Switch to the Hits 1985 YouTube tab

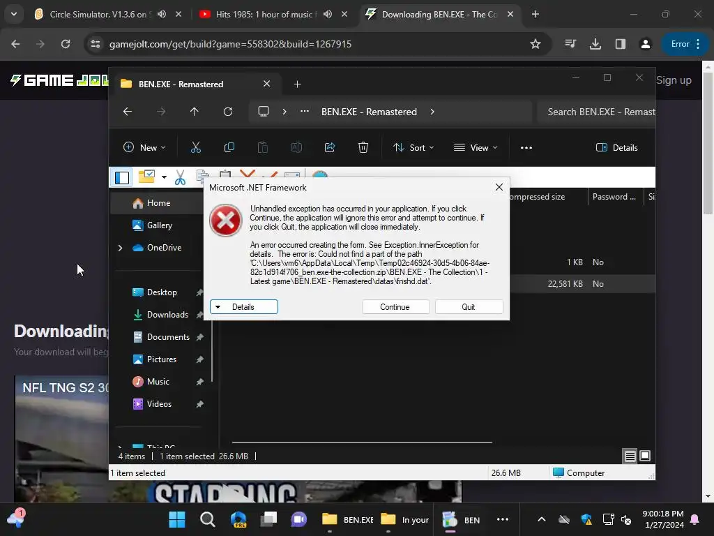click(264, 15)
